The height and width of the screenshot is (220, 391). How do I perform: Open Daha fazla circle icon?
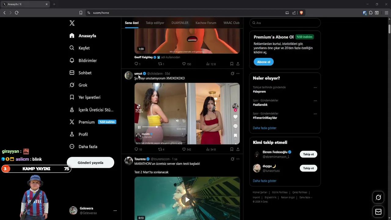pos(72,146)
